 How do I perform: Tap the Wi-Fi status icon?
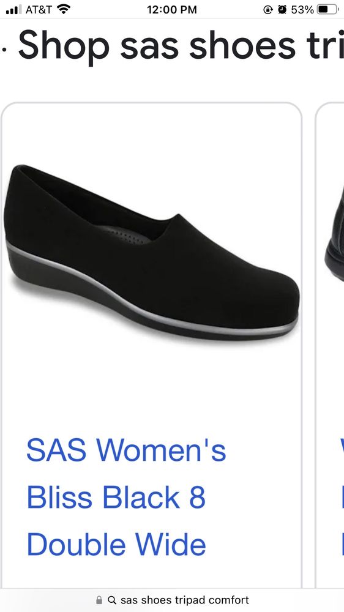[64, 9]
